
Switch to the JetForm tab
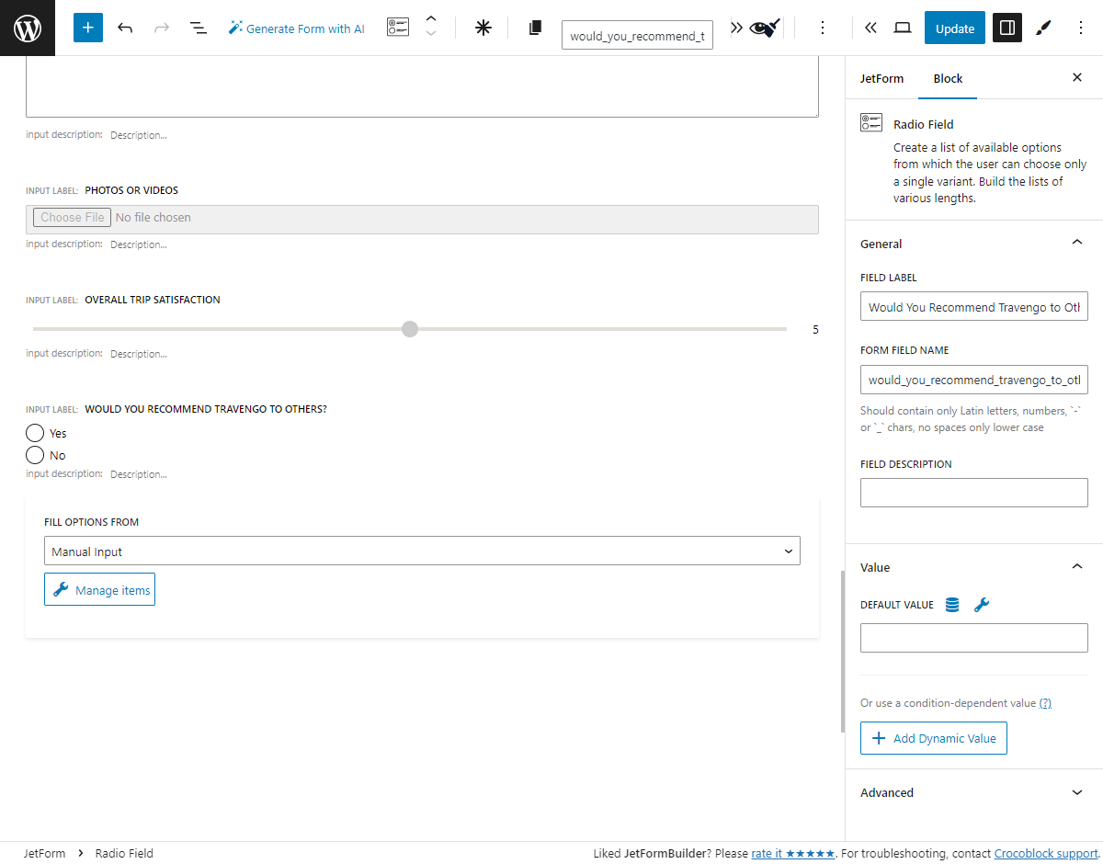coord(881,78)
